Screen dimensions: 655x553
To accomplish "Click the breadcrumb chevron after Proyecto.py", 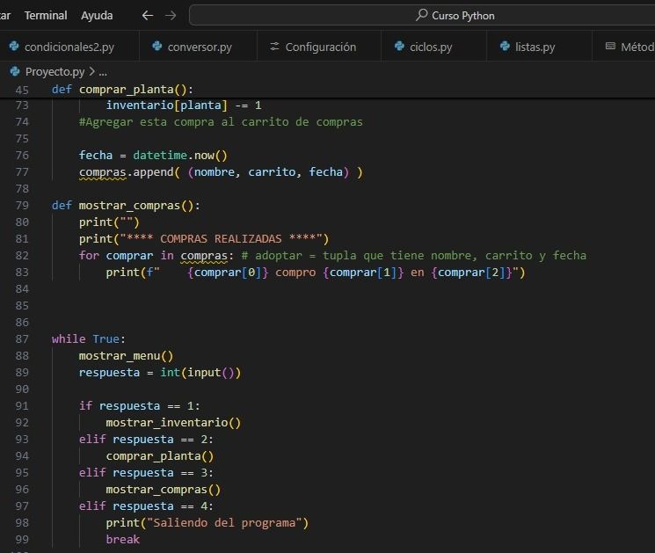I will coord(92,72).
